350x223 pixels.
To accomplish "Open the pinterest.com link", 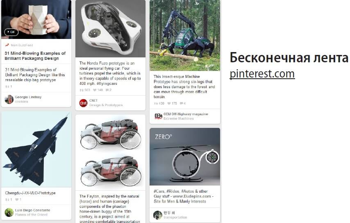I will [262, 74].
